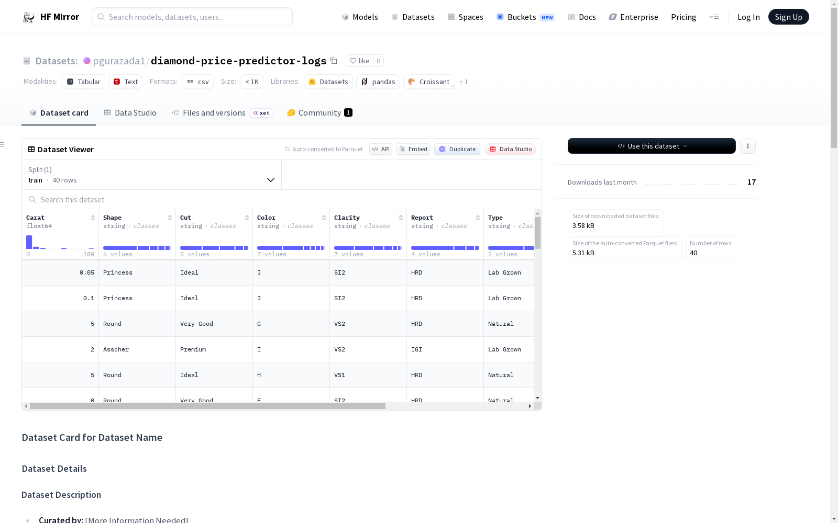Go to Models in the top navigation

coord(360,17)
